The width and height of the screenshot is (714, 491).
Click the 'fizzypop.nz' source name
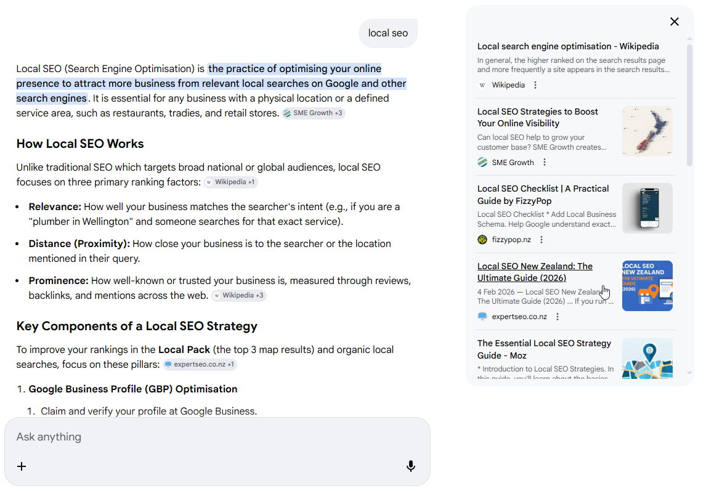click(511, 240)
